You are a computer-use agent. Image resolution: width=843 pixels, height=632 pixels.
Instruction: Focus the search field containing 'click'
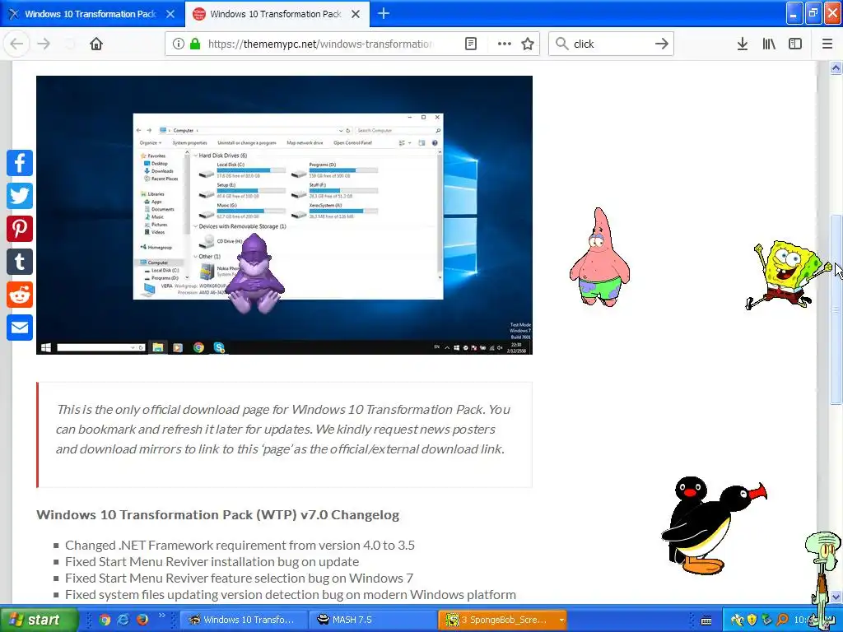[611, 44]
